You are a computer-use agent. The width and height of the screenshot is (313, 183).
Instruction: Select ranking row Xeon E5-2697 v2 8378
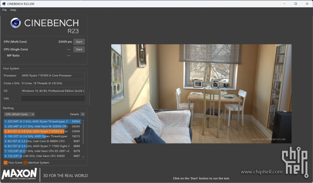coord(42,151)
